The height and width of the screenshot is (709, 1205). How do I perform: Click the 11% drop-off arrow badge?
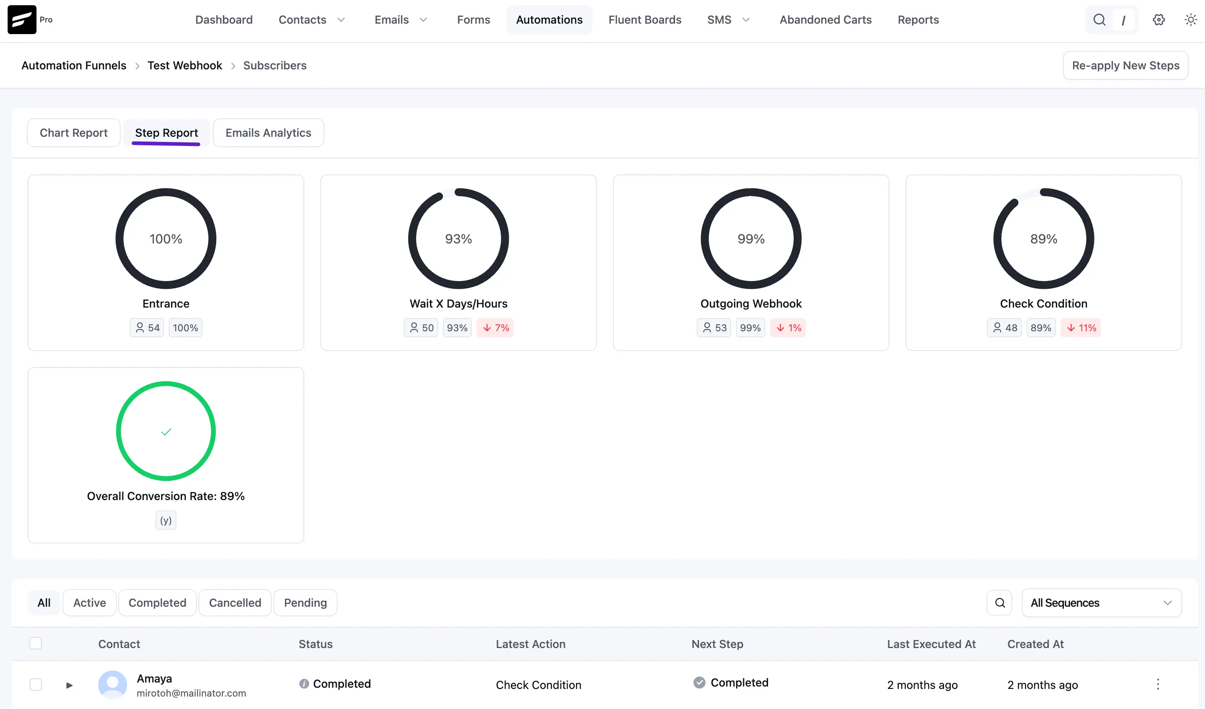coord(1081,328)
